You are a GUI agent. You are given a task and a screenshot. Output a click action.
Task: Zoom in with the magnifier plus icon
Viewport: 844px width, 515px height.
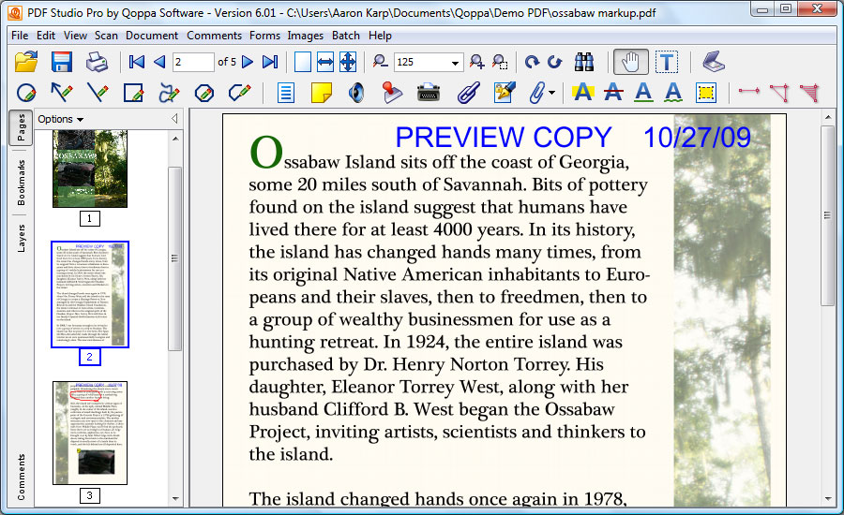477,62
